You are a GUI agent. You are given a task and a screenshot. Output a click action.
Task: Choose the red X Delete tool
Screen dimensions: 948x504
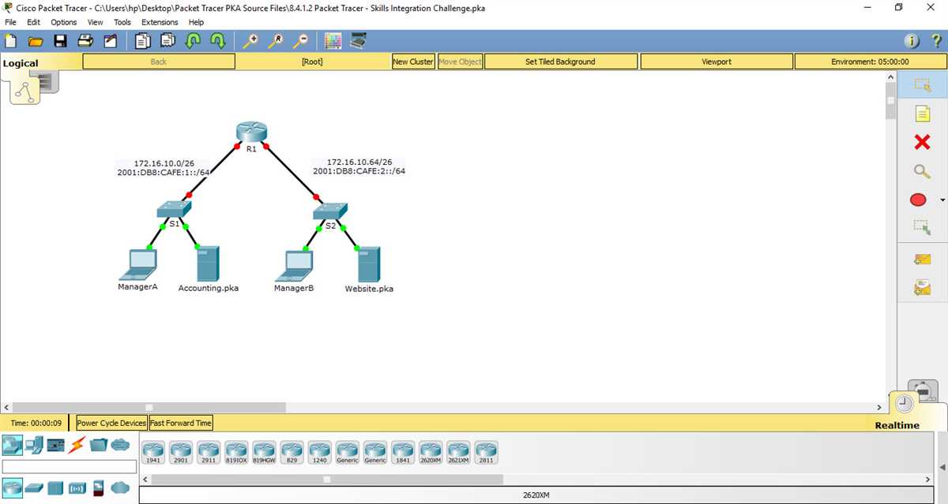click(x=922, y=142)
